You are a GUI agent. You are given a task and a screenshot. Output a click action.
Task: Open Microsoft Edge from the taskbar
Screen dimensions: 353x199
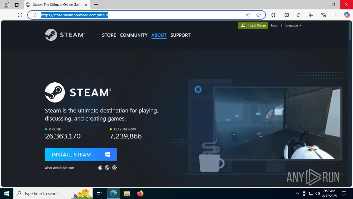tap(113, 193)
